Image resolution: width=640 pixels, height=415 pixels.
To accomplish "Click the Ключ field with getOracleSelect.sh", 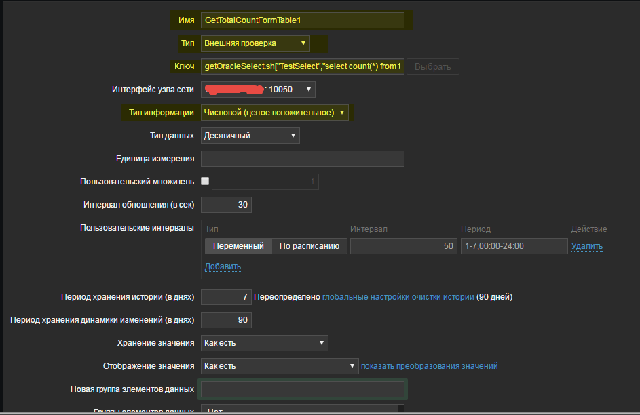I will [x=303, y=66].
